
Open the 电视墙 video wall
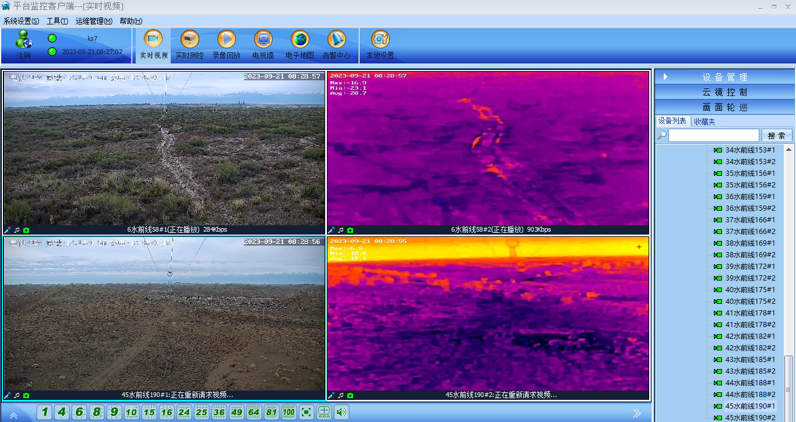click(x=263, y=45)
